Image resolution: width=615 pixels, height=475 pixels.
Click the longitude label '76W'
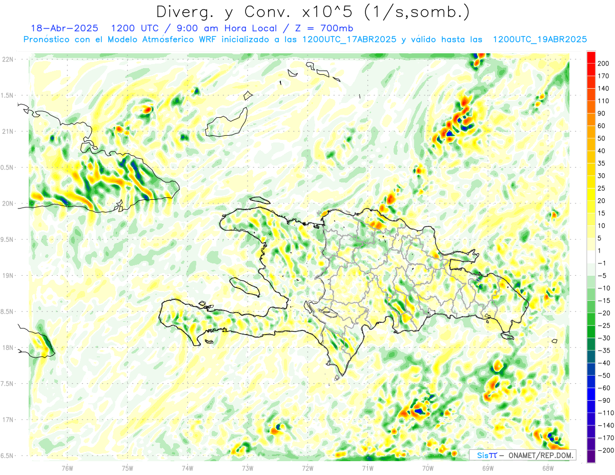point(68,468)
